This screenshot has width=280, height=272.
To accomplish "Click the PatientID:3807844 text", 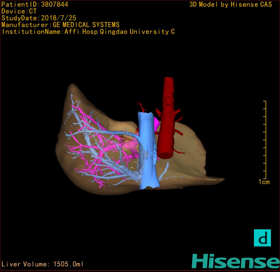I will [x=35, y=5].
